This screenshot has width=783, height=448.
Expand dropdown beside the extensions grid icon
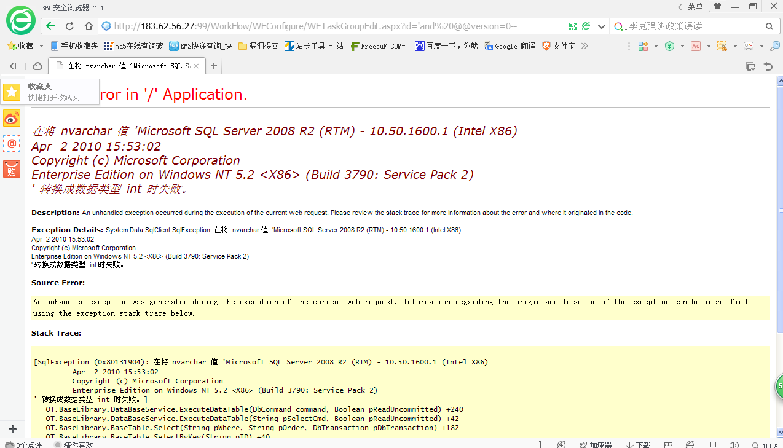point(656,46)
